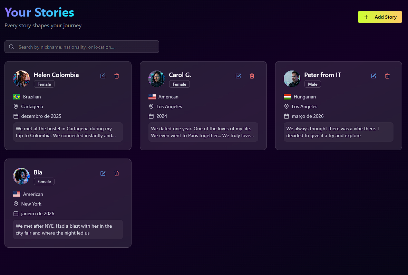The height and width of the screenshot is (275, 408).
Task: Open Carol G.'s story description text
Action: coord(203,132)
